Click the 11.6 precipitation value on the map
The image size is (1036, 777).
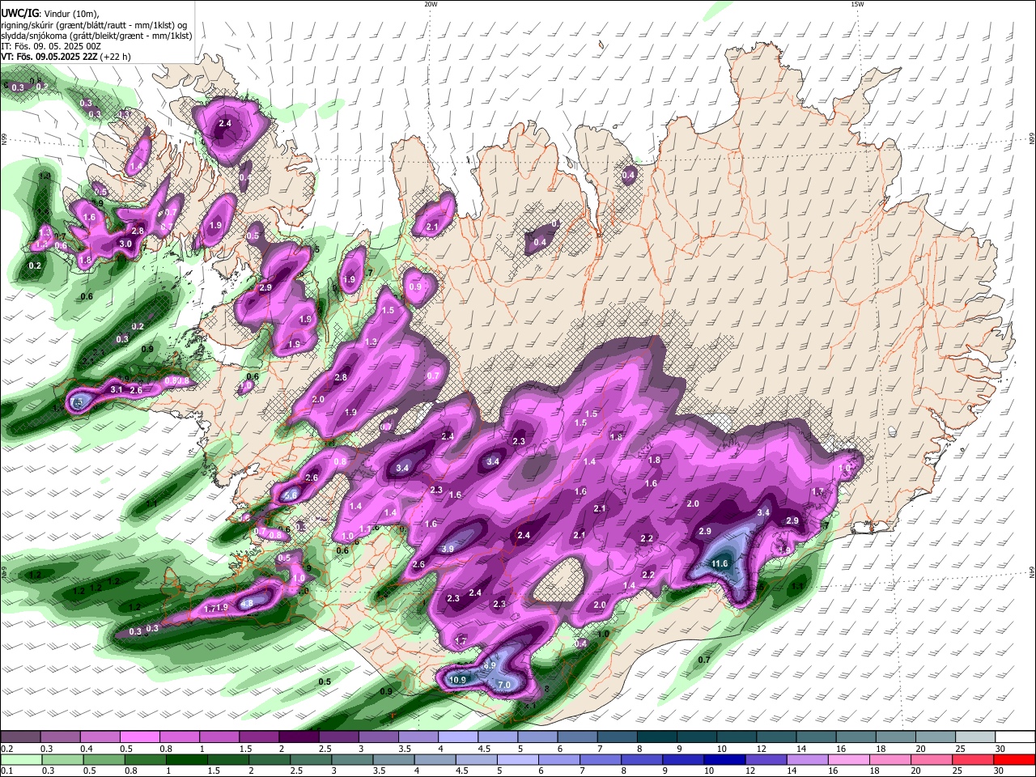[720, 564]
